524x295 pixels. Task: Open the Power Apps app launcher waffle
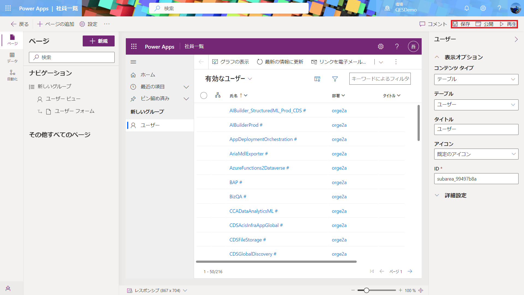[x=8, y=8]
